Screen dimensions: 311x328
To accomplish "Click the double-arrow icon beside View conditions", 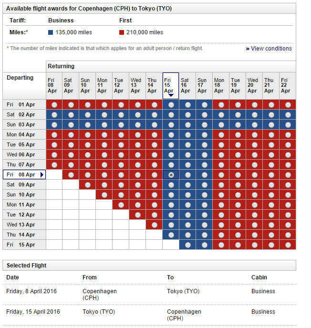I will coord(248,49).
